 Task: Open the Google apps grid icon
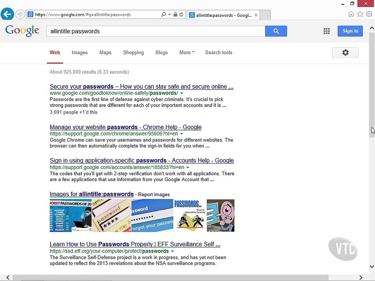point(327,31)
